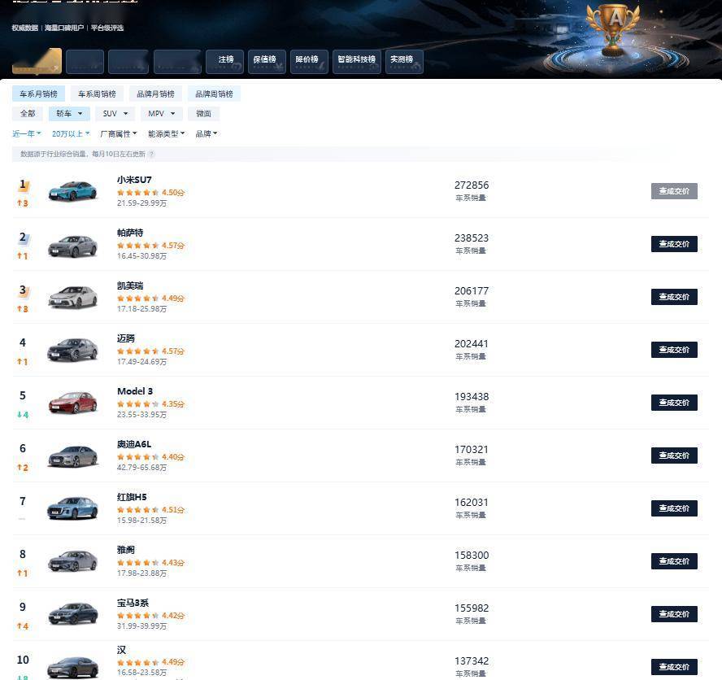The image size is (722, 680).
Task: Open the red Model 3 car image
Action: pos(72,403)
